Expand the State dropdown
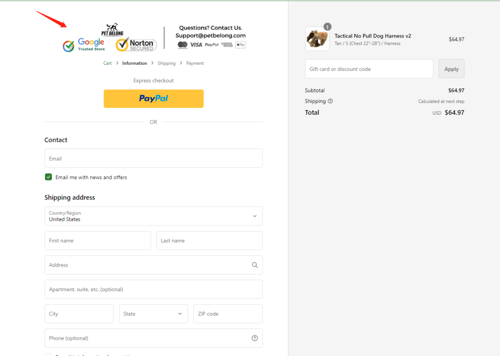The width and height of the screenshot is (500, 356). tap(153, 314)
